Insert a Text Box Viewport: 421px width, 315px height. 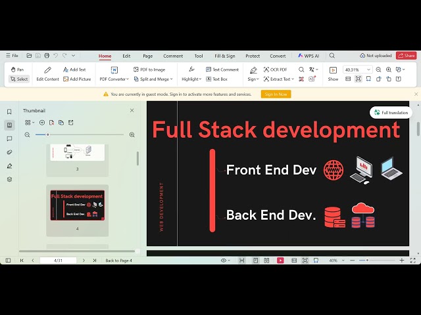216,79
